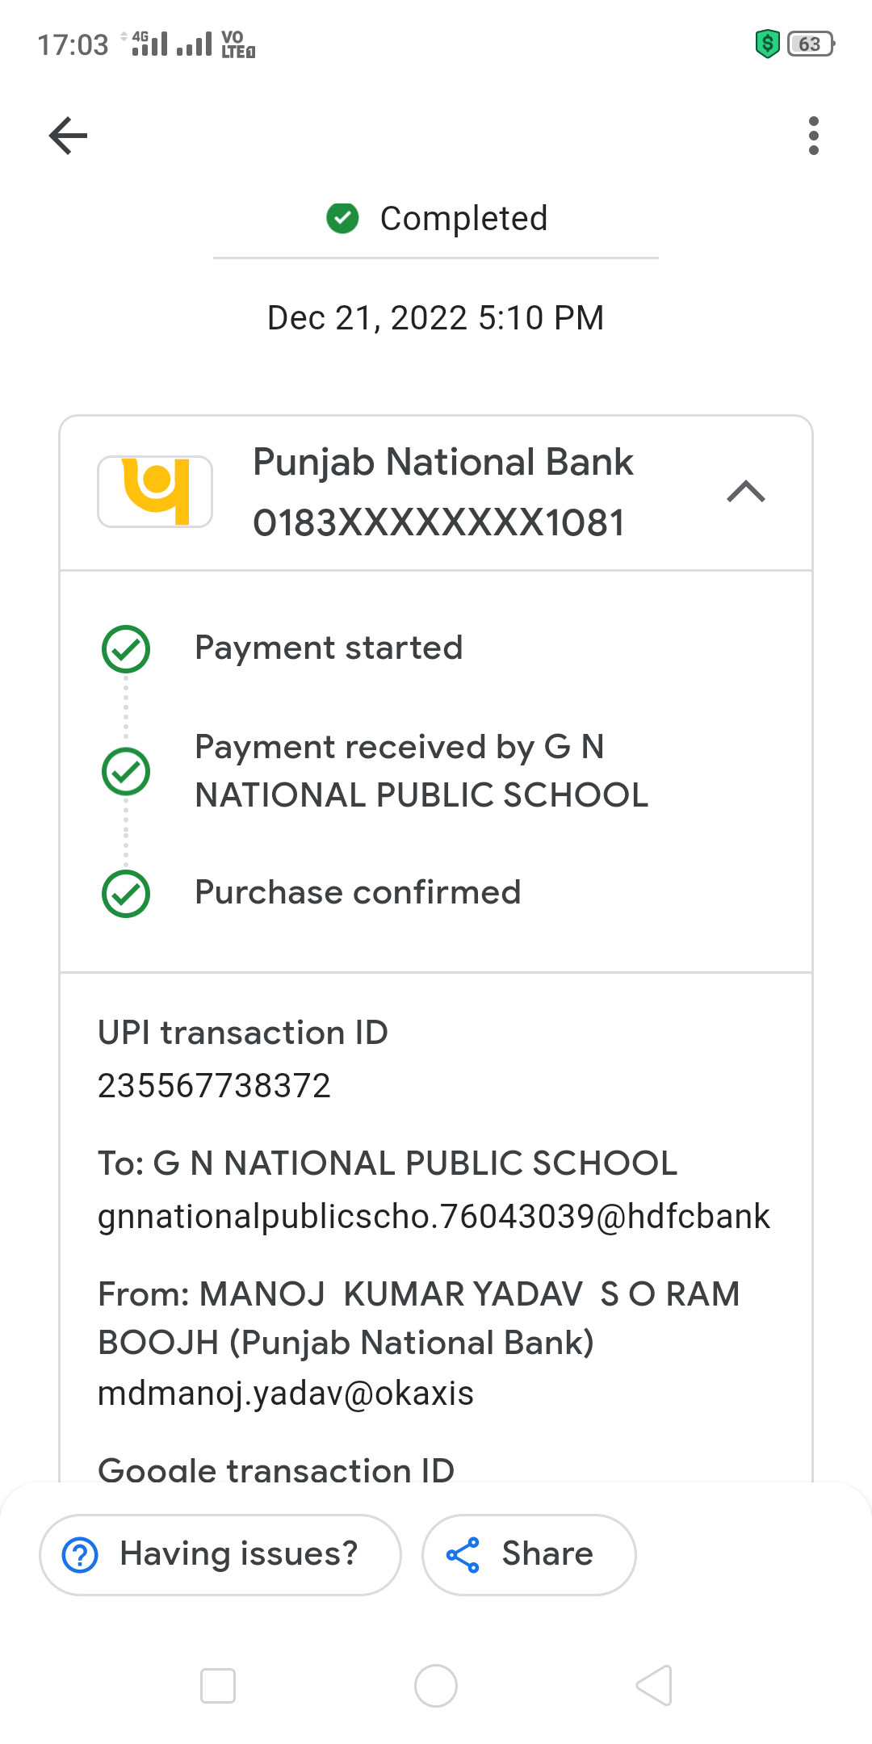872x1744 pixels.
Task: Tap the battery indicator in status bar
Action: 811,44
